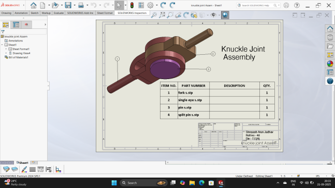Add a new sheet tab
The image size is (335, 188).
[33, 163]
